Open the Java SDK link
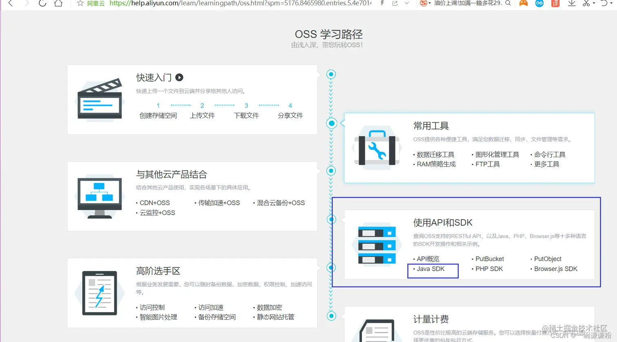Image resolution: width=617 pixels, height=342 pixels. [x=431, y=269]
